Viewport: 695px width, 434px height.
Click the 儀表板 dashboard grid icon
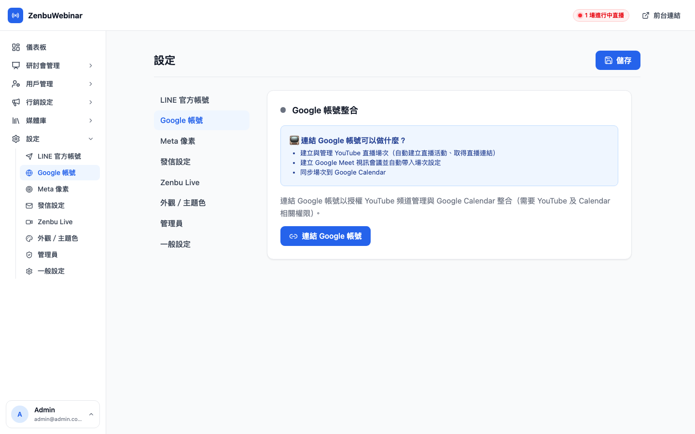tap(16, 47)
